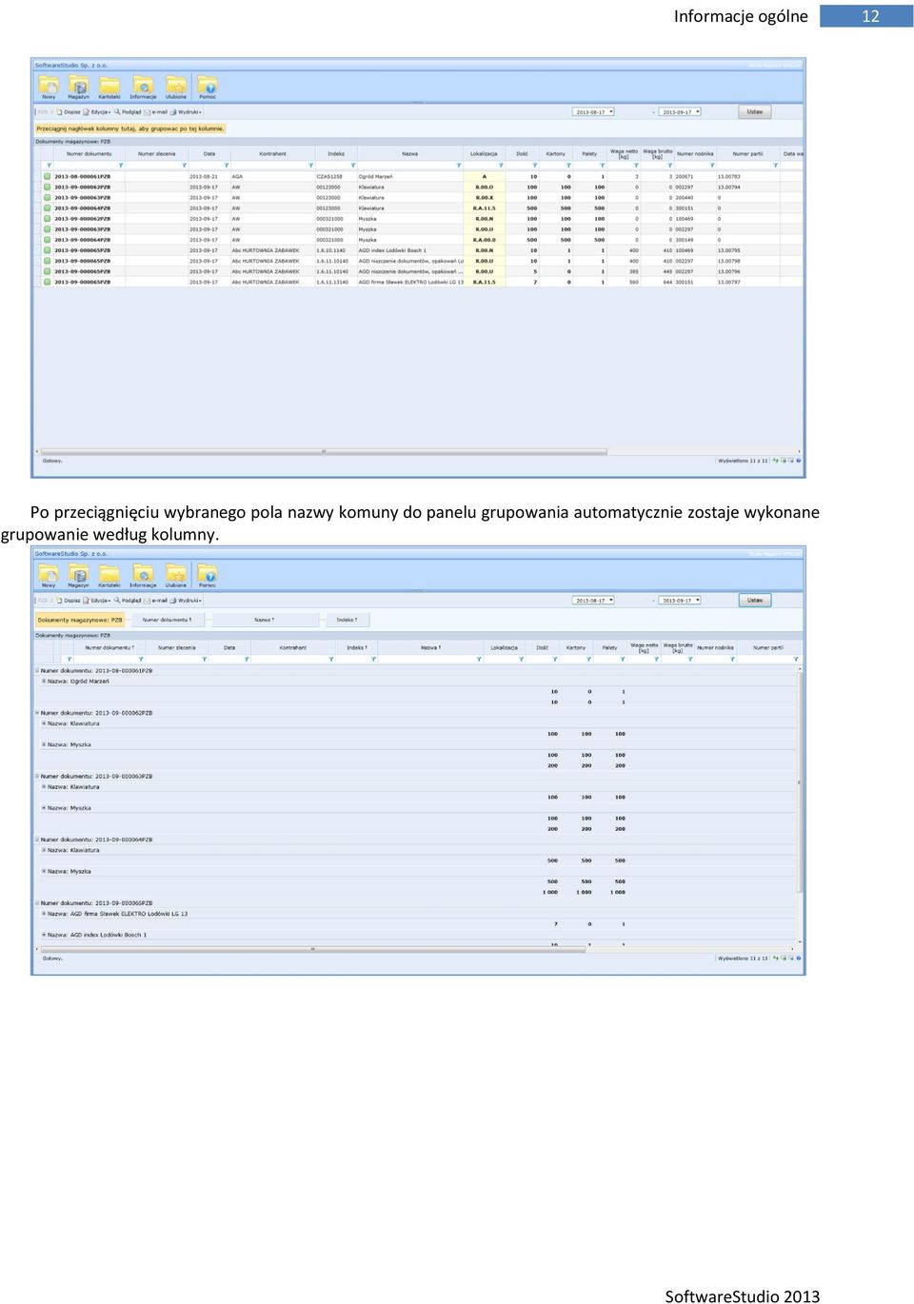Open filter icon under Lokalizacja column, upper grid

(501, 166)
